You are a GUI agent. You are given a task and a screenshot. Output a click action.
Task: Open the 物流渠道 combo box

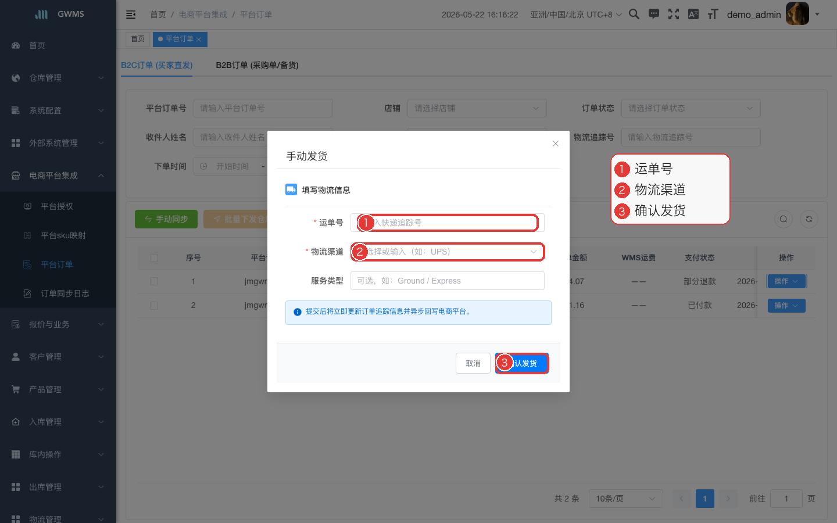click(448, 252)
